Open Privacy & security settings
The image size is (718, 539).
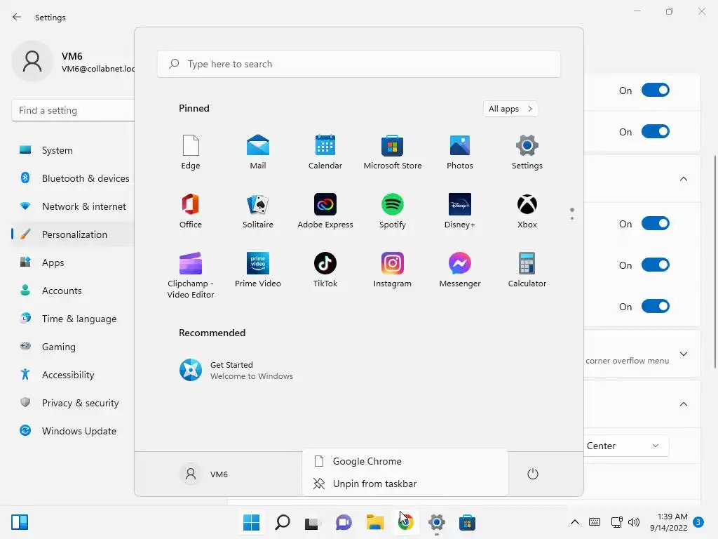(x=73, y=403)
